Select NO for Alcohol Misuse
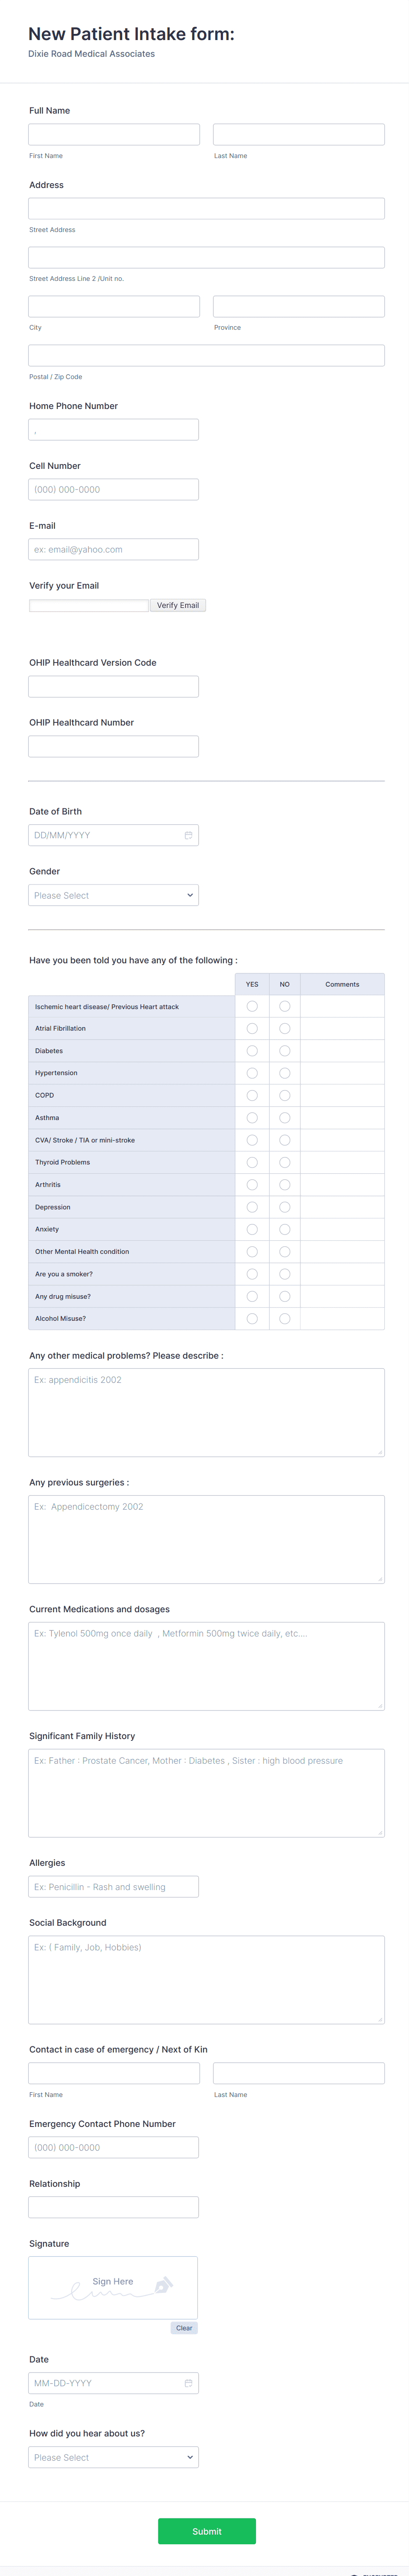 coord(285,1318)
